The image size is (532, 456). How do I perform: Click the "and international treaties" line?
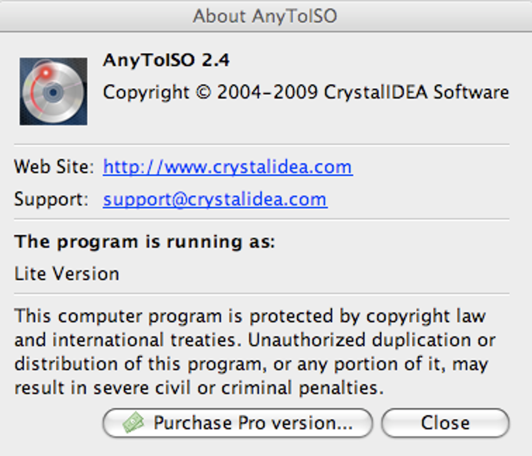(255, 340)
